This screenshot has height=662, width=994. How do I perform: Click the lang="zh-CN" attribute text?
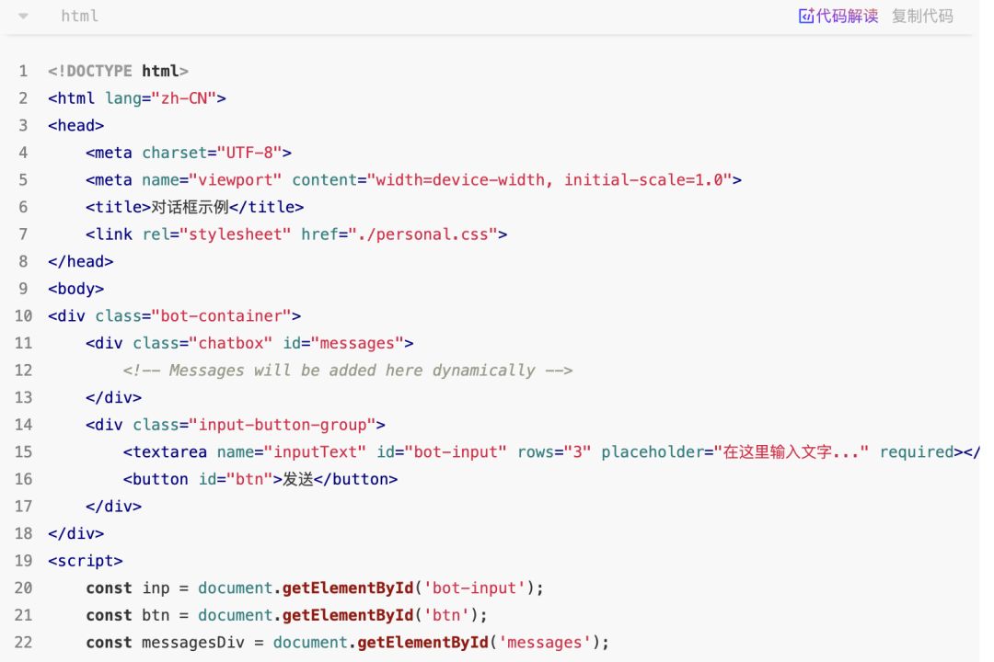pyautogui.click(x=161, y=98)
